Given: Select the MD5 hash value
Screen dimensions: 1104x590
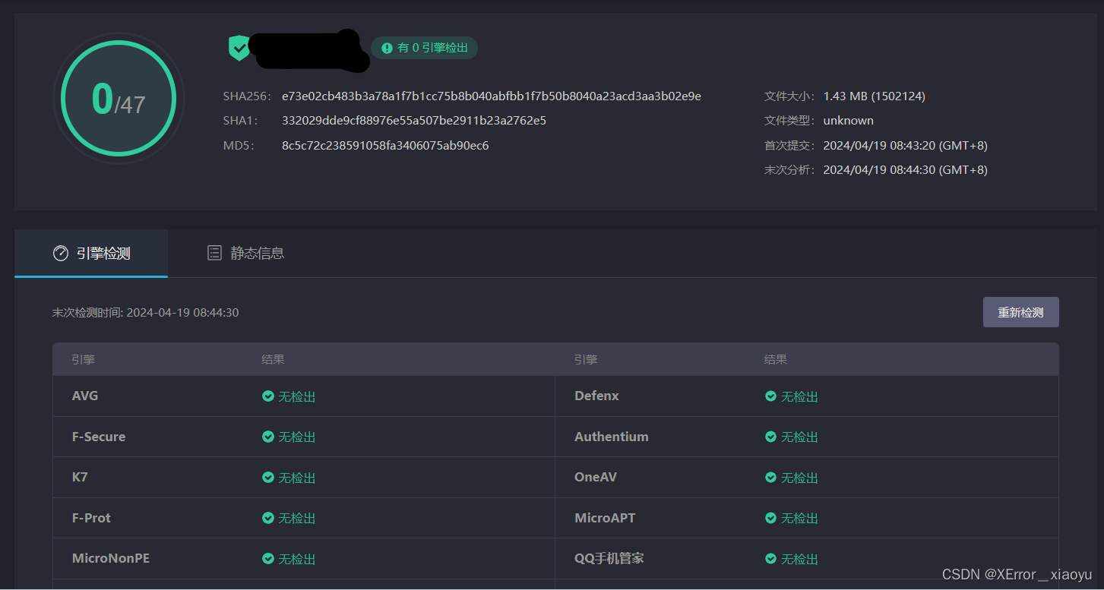Looking at the screenshot, I should point(385,145).
